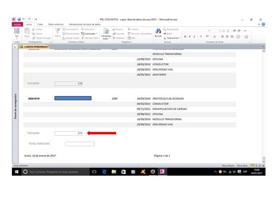The height and width of the screenshot is (204, 272).
Task: Open the Archivo menu tab
Action: point(17,24)
